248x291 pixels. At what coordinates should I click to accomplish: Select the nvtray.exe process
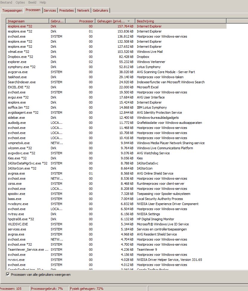[x=117, y=214]
